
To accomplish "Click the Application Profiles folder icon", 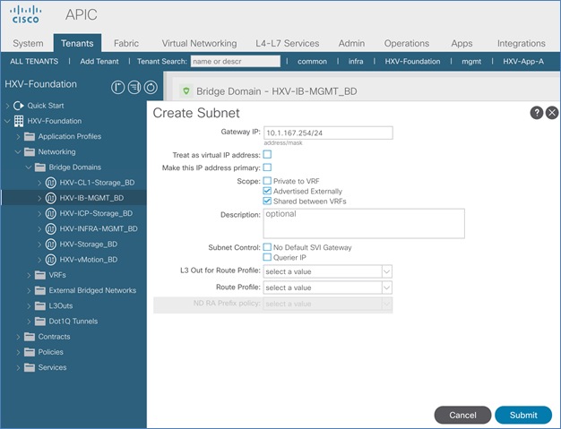I will pos(30,136).
